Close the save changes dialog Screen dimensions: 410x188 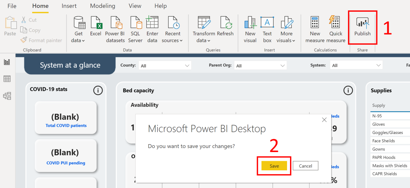[x=324, y=120]
